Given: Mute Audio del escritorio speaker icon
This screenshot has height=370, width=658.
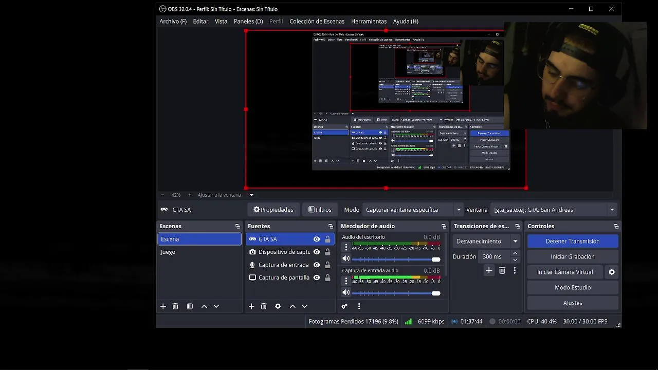Looking at the screenshot, I should pos(346,259).
